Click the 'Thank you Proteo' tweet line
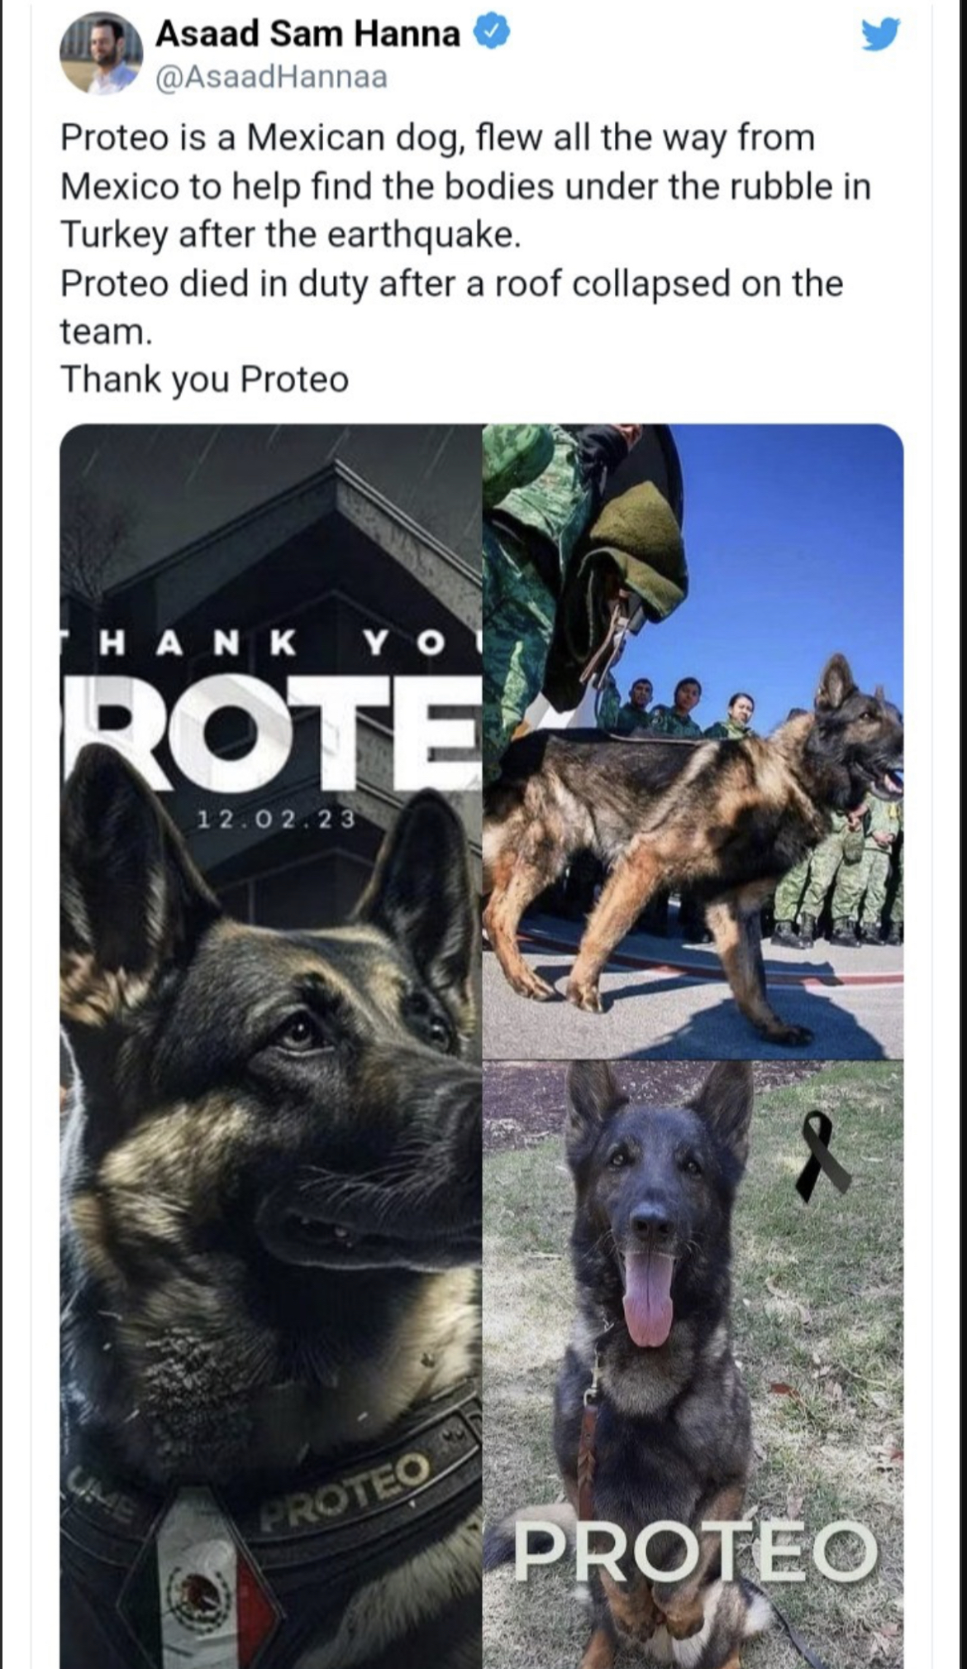Image resolution: width=967 pixels, height=1669 pixels. click(205, 380)
